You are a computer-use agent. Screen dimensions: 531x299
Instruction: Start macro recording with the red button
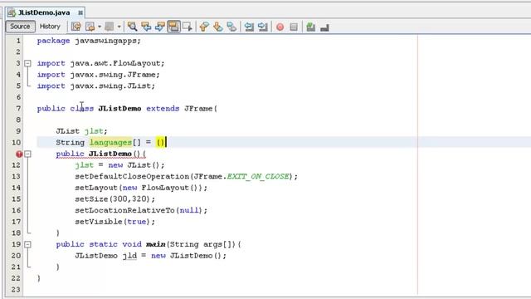click(x=280, y=27)
